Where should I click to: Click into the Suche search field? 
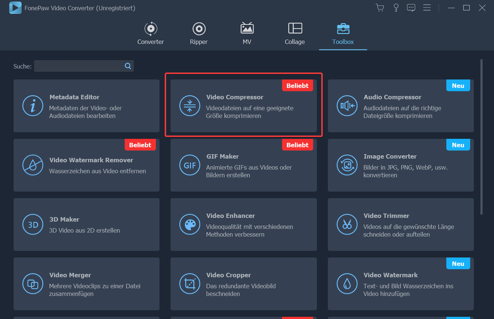[x=79, y=66]
